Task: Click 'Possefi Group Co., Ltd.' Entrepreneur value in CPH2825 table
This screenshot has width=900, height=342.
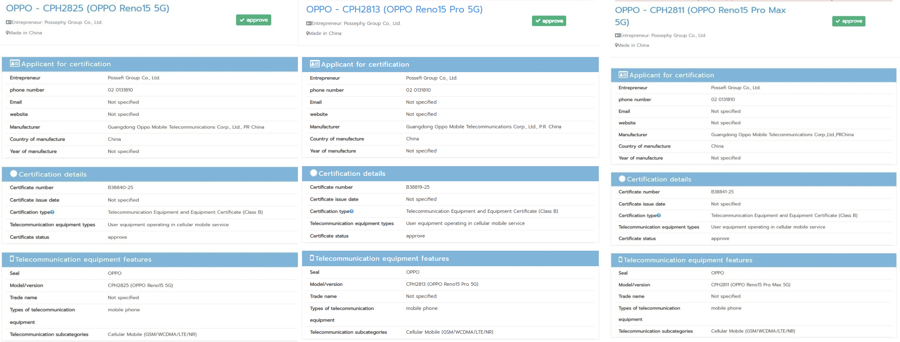Action: click(134, 78)
